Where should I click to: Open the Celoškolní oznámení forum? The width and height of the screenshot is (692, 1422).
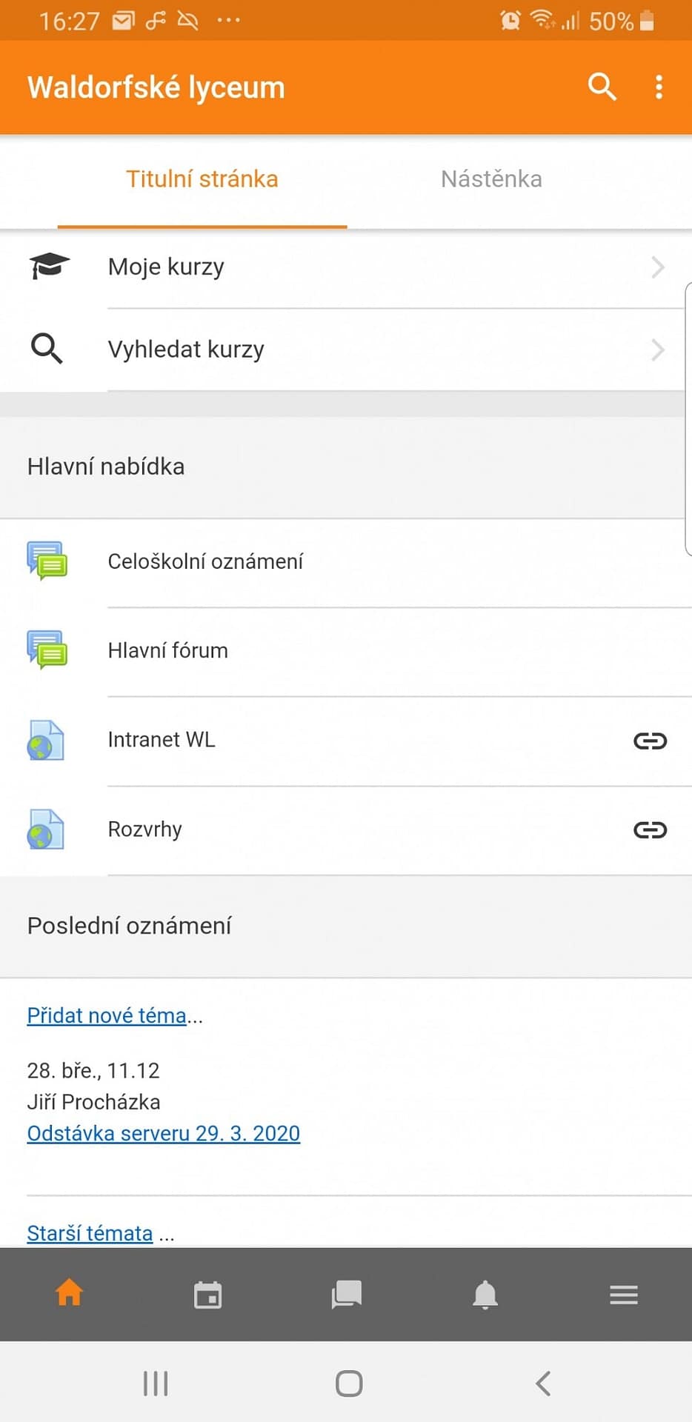[x=205, y=561]
